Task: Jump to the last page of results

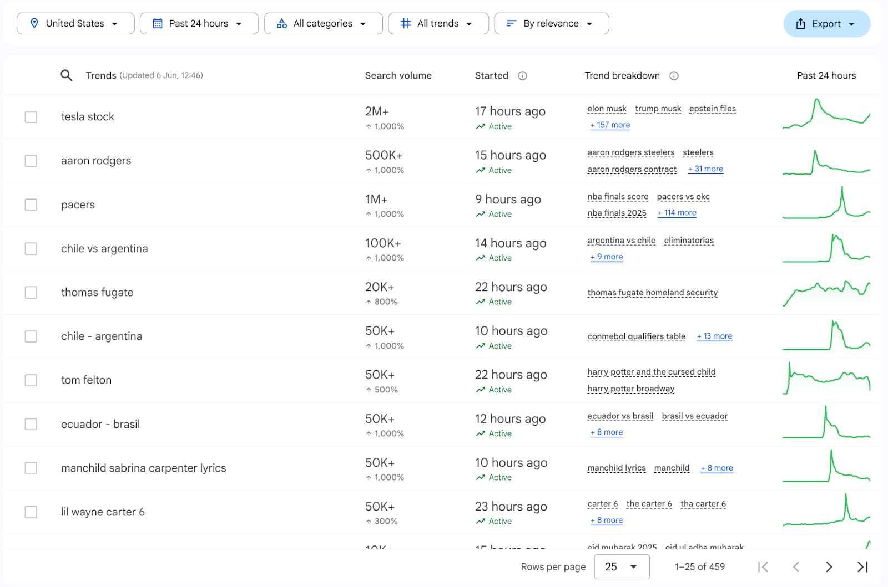Action: [x=862, y=566]
